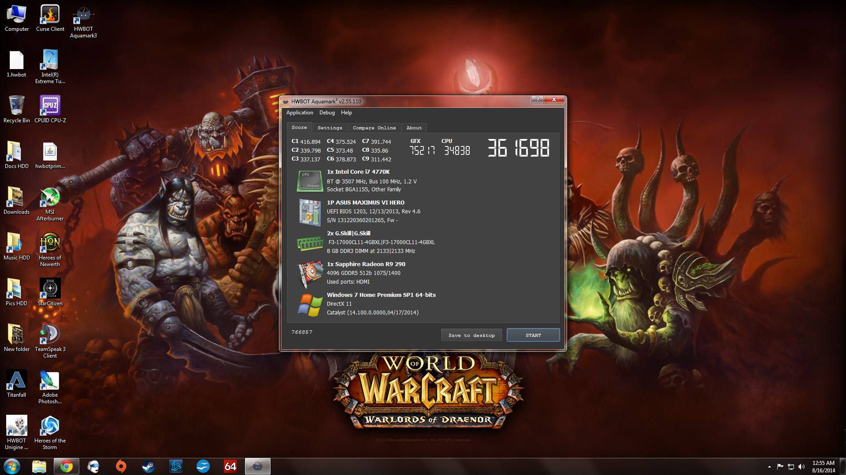
Task: Launch Curse Client shortcut
Action: (x=50, y=18)
